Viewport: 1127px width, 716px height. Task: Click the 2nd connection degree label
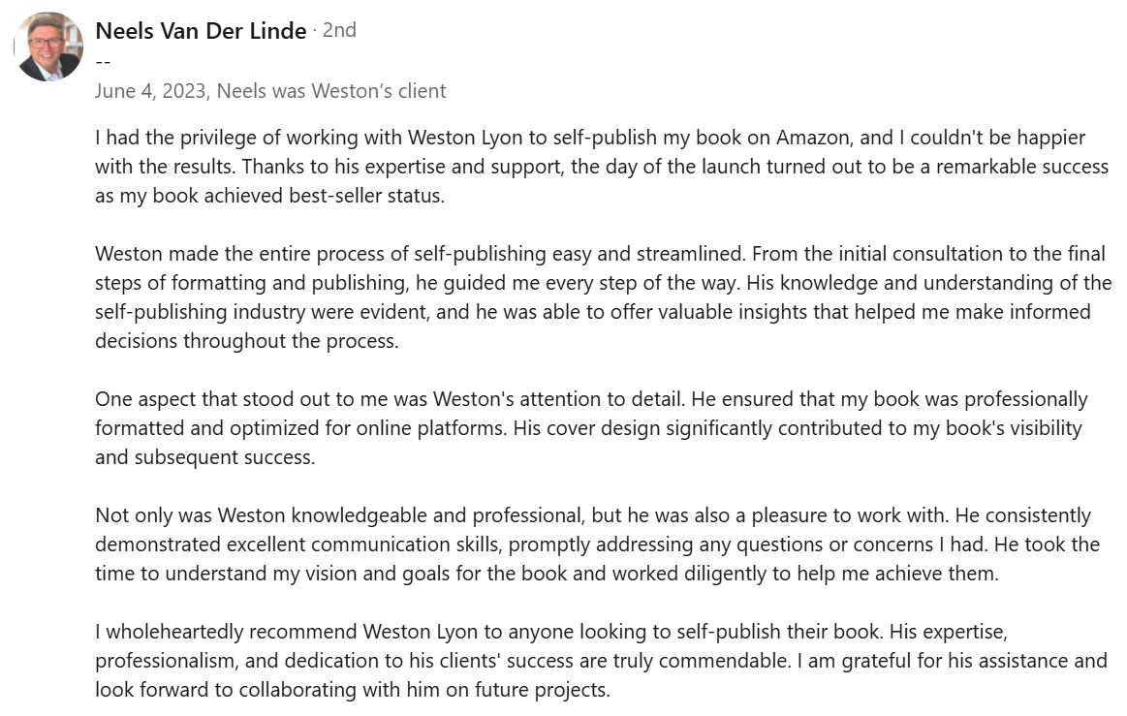[x=339, y=31]
